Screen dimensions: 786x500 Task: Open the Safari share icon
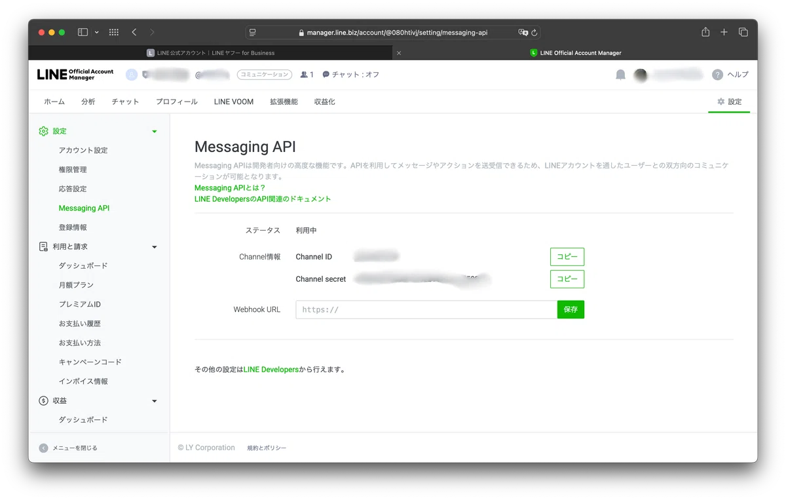pos(705,31)
